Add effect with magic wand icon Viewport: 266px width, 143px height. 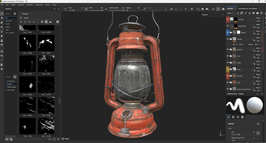238,13
